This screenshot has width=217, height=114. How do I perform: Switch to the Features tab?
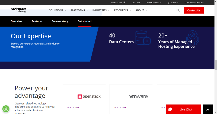tap(37, 21)
